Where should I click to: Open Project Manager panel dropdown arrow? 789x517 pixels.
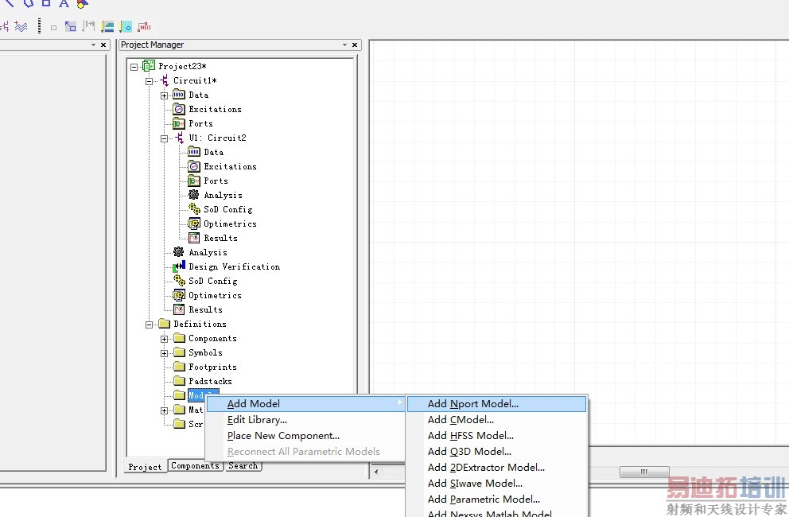(x=344, y=45)
